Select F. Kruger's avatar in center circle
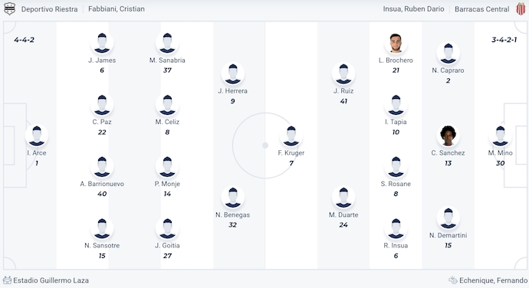Image resolution: width=529 pixels, height=288 pixels. (291, 136)
